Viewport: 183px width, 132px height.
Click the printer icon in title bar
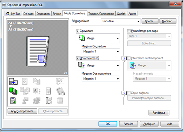point(4,5)
